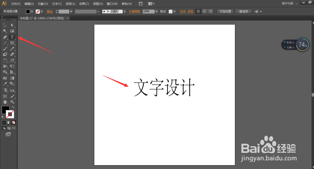Open the change screen mode button

8,134
